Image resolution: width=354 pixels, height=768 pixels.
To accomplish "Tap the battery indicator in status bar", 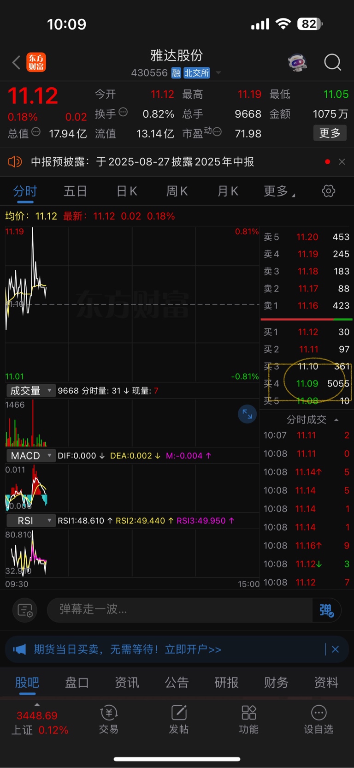I will pyautogui.click(x=310, y=24).
